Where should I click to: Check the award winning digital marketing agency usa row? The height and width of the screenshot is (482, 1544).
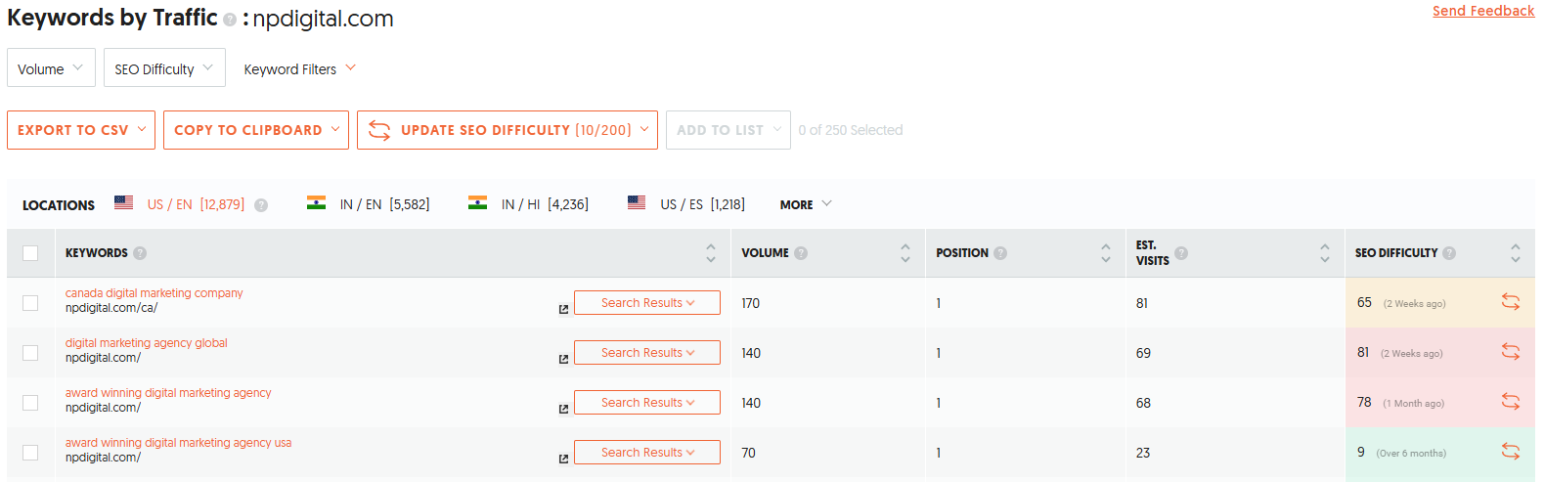30,453
